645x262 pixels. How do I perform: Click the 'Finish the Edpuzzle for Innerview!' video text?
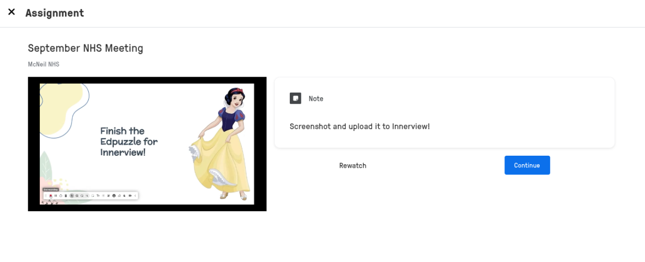click(129, 142)
